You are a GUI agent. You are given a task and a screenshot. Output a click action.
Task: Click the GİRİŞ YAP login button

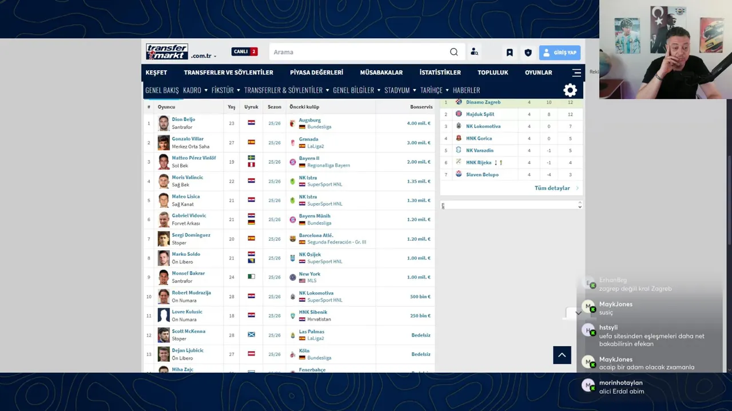tap(560, 53)
